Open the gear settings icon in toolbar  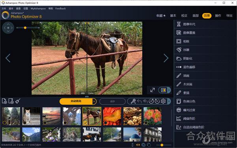pos(163,101)
